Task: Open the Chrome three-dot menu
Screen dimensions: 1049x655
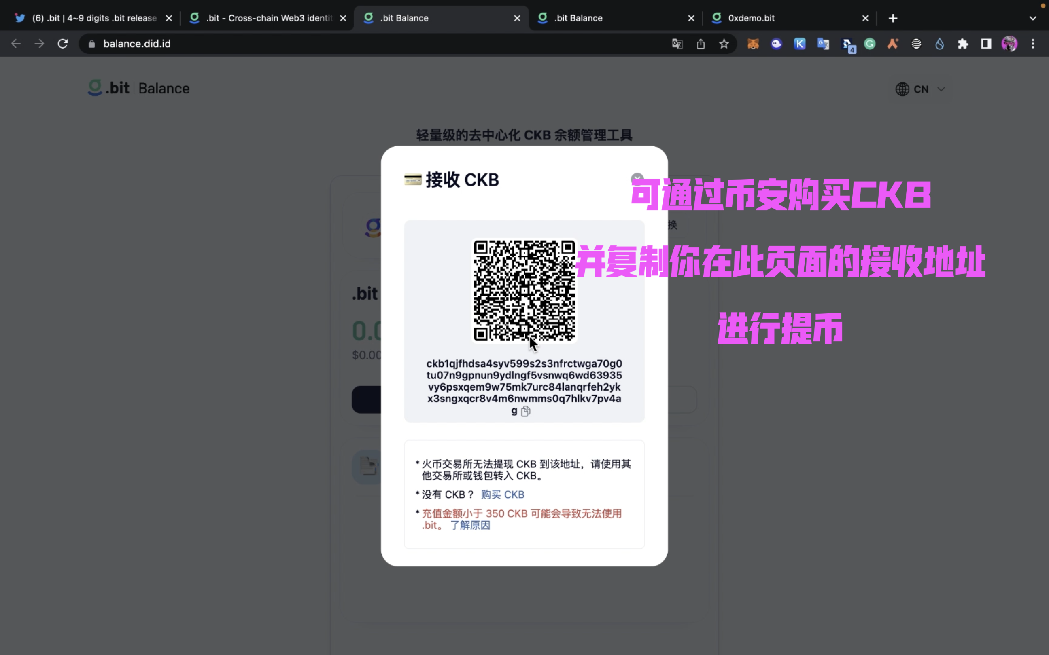Action: pyautogui.click(x=1033, y=44)
